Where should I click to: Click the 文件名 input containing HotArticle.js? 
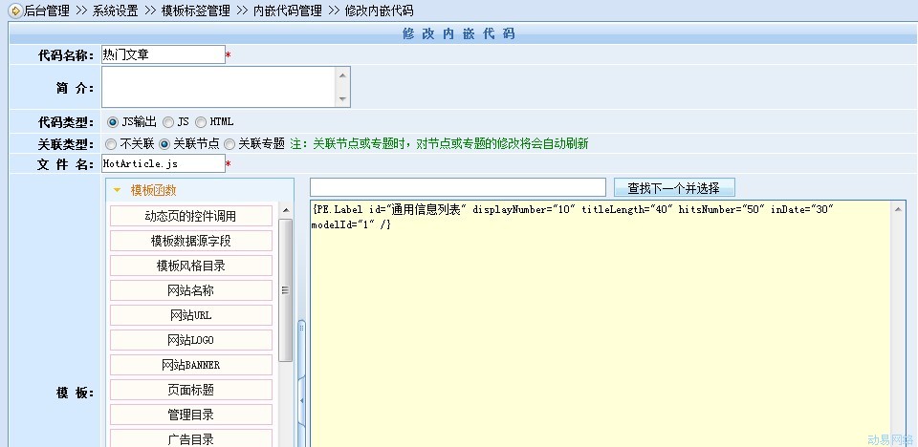click(x=163, y=164)
